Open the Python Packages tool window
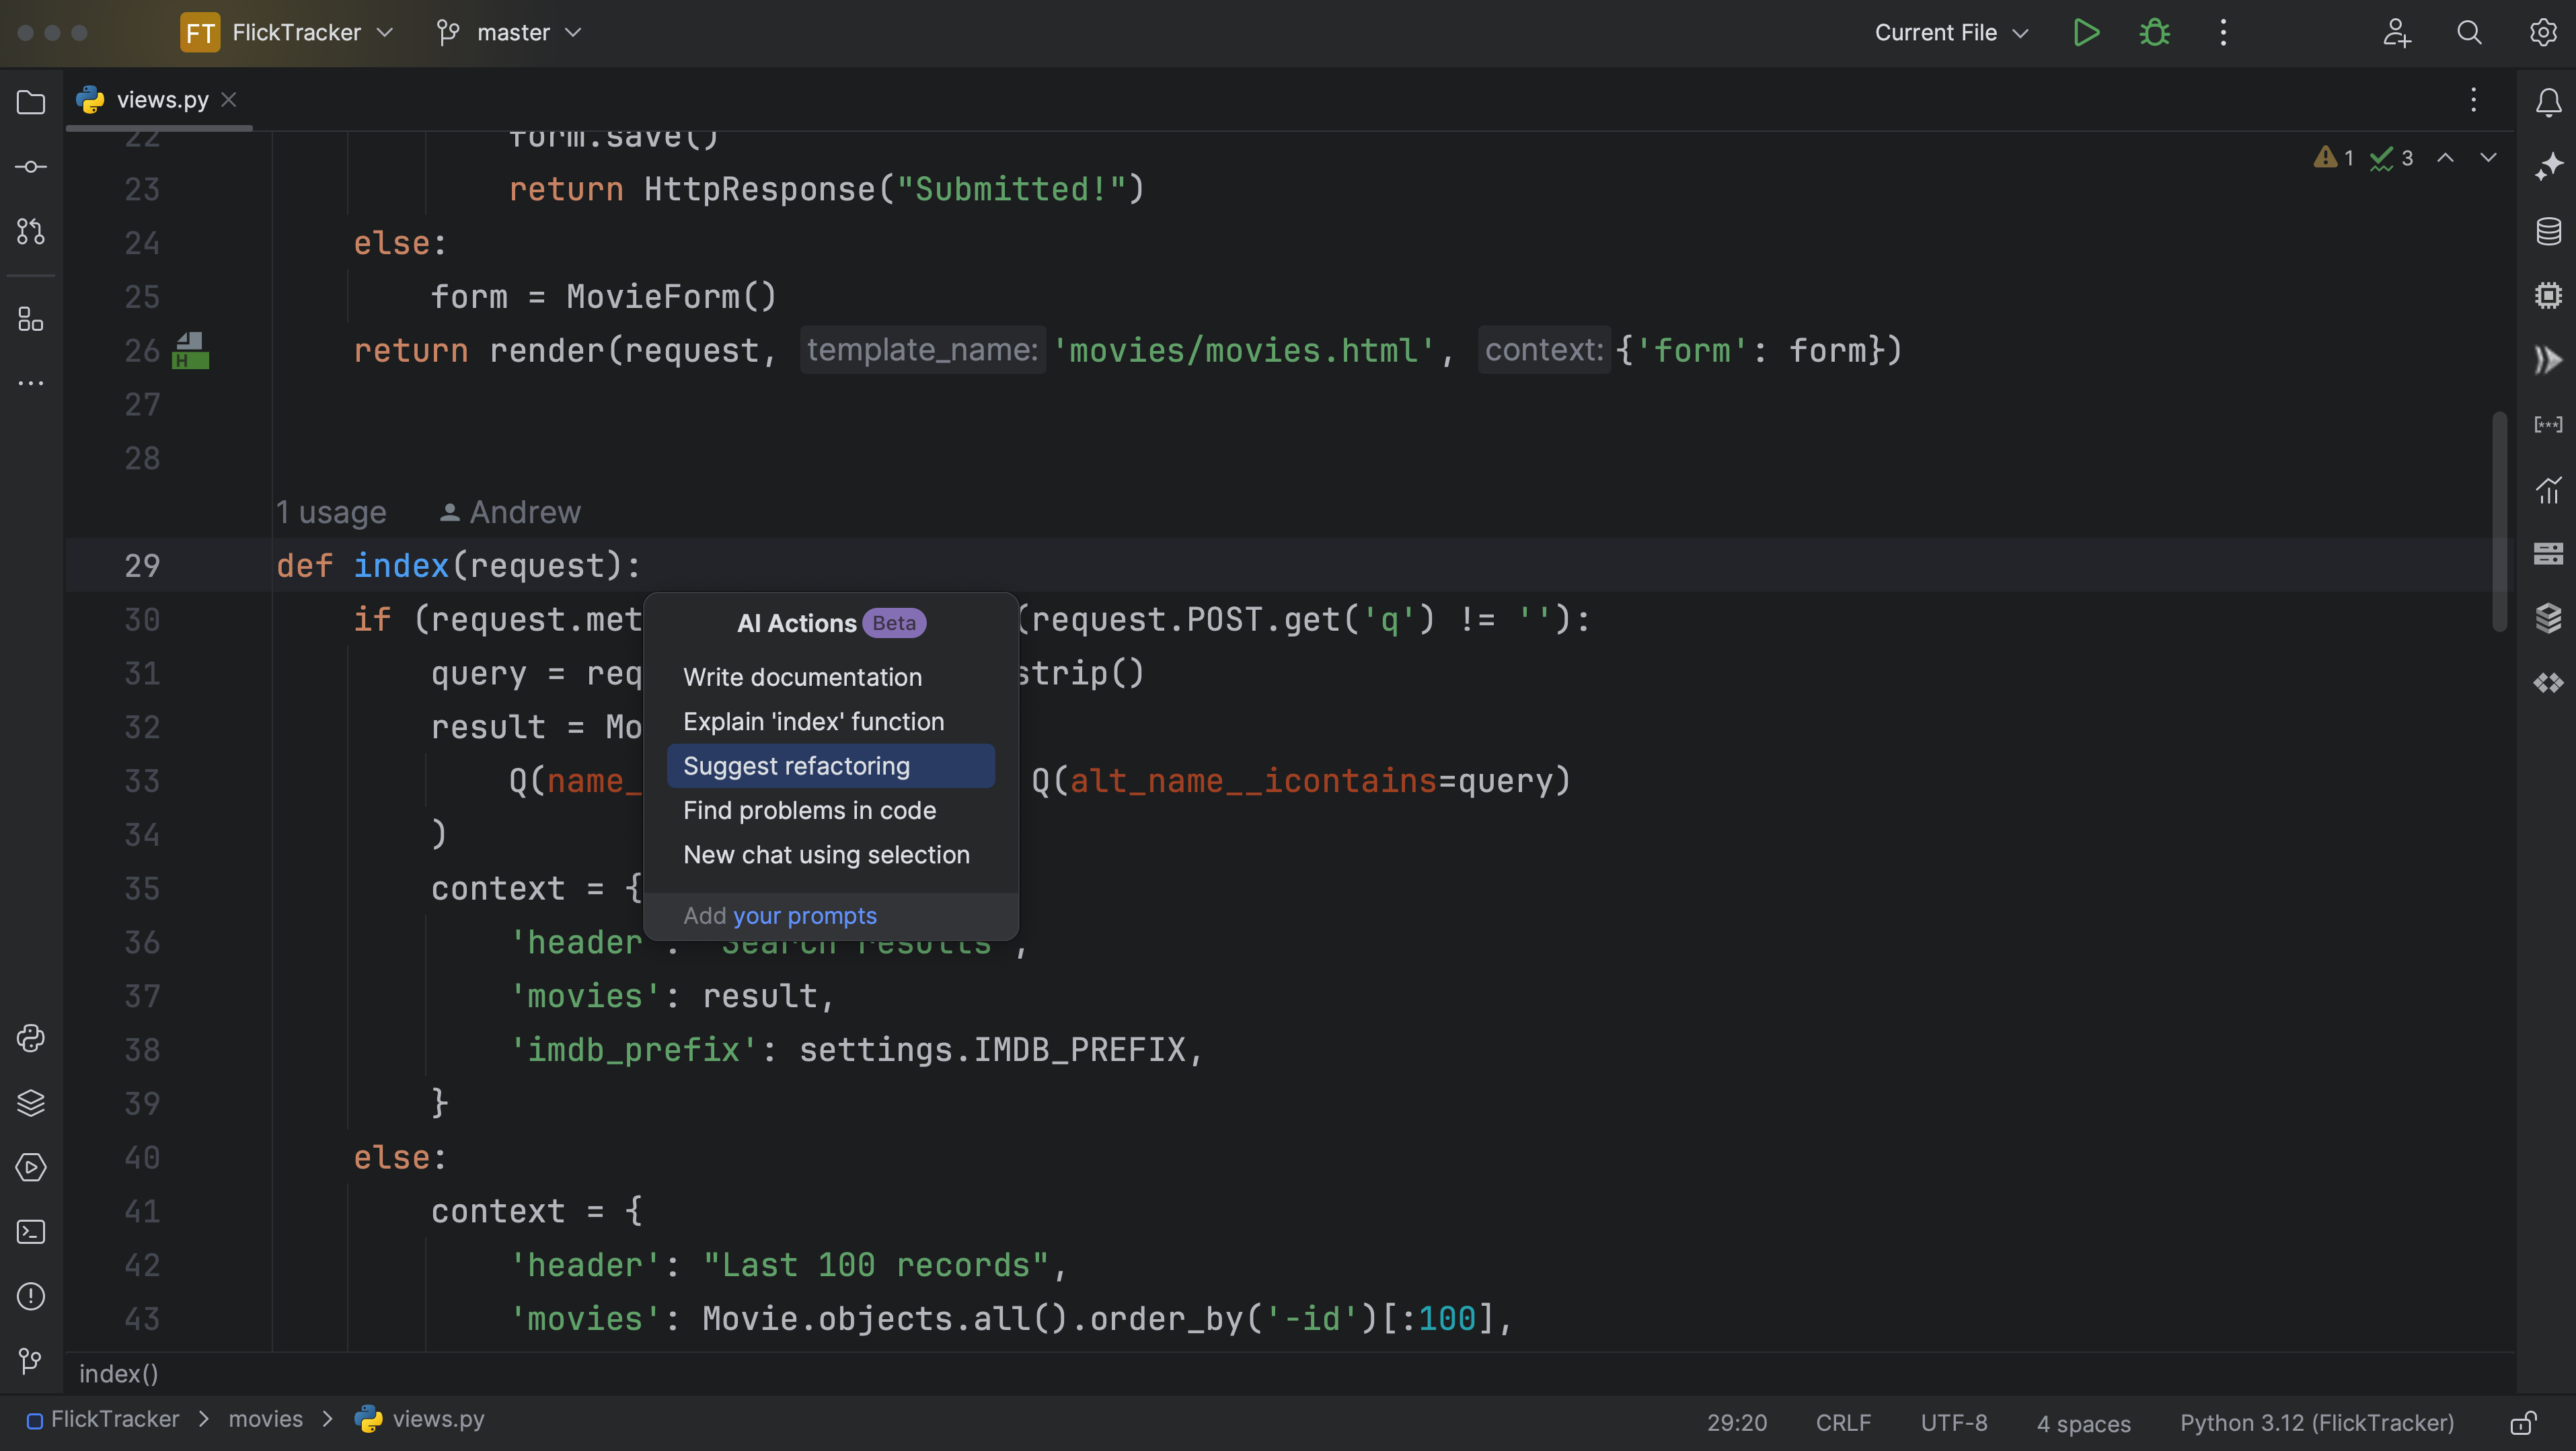Image resolution: width=2576 pixels, height=1451 pixels. coord(31,1102)
